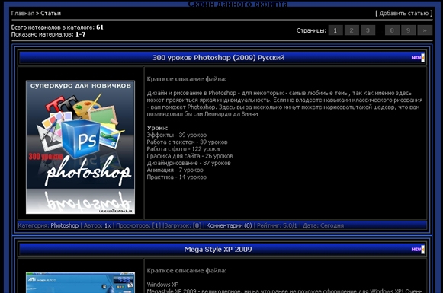The height and width of the screenshot is (293, 443).
Task: Open the Mega Style XP 2009 title
Action: point(218,250)
